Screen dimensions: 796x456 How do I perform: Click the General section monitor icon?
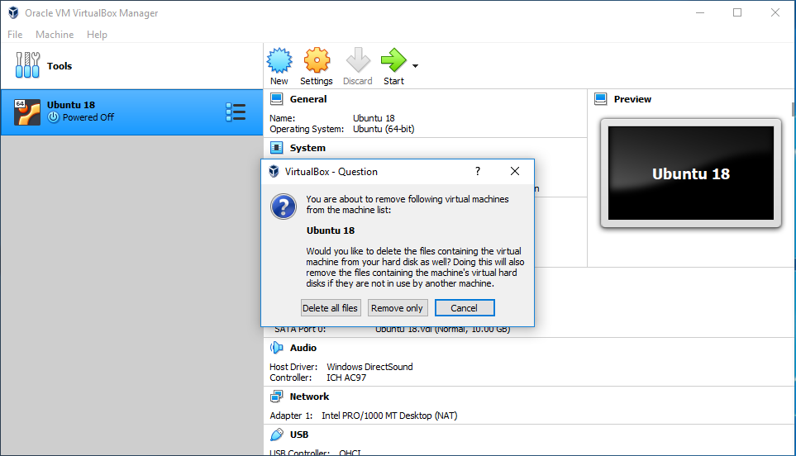click(x=277, y=99)
